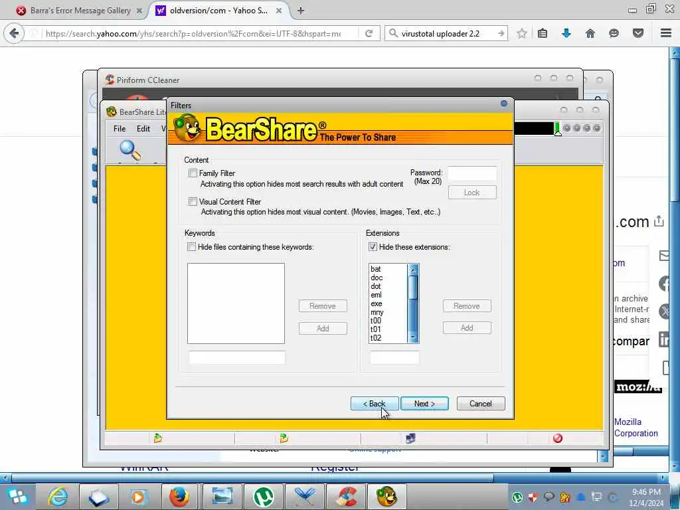The image size is (680, 510).
Task: Click the extension entry text box
Action: 394,358
